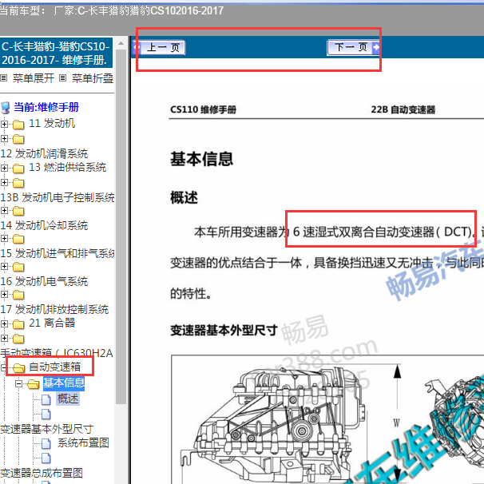Click the document icon beside 系统布置图
484x484 pixels.
coord(46,444)
